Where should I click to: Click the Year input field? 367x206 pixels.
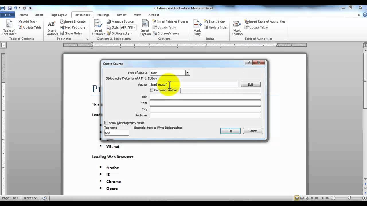point(205,103)
